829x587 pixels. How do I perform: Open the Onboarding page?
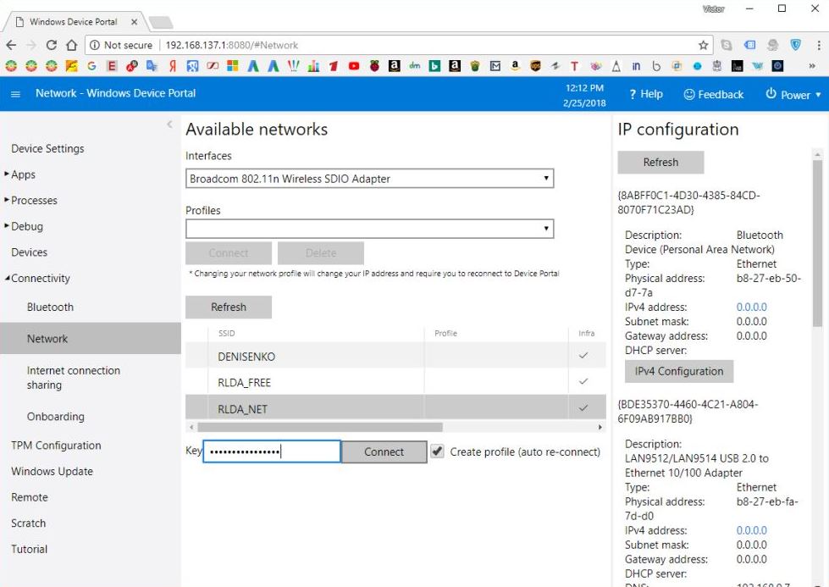point(56,417)
